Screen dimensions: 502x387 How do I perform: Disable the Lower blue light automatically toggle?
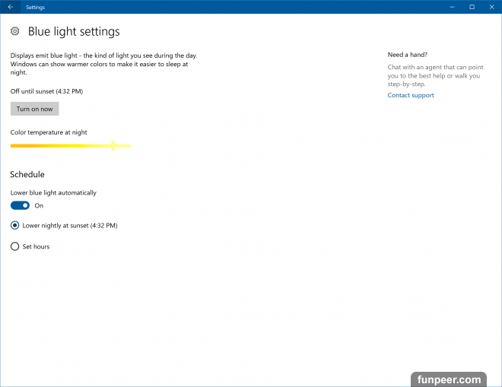tap(21, 205)
